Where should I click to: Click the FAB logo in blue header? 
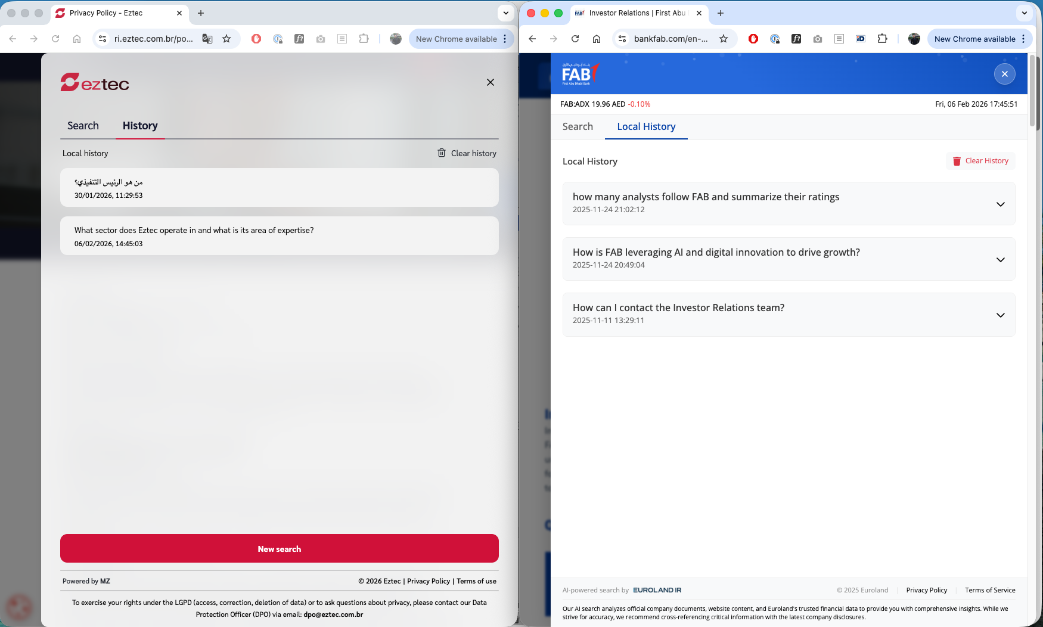tap(579, 74)
